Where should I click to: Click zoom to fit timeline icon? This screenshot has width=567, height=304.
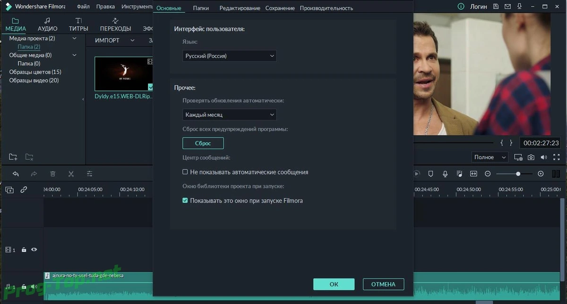coord(473,173)
